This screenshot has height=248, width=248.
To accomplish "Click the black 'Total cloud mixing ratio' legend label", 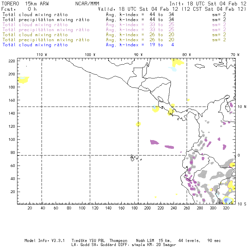I will pos(35,14).
